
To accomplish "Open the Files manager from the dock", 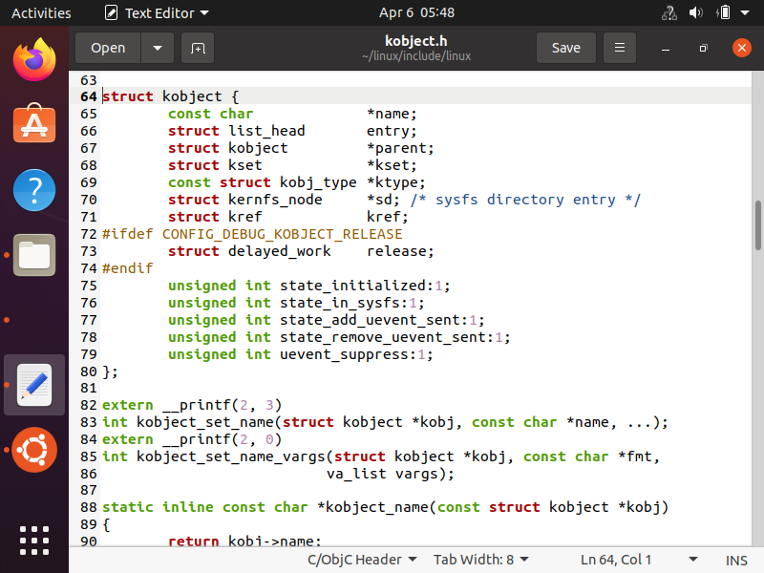I will pyautogui.click(x=34, y=255).
